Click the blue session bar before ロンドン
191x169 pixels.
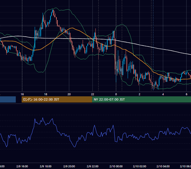(8, 99)
